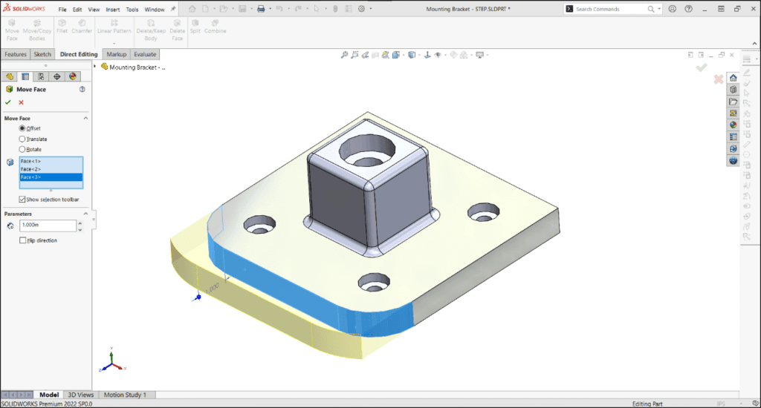Open Move Face help question mark

pyautogui.click(x=82, y=89)
